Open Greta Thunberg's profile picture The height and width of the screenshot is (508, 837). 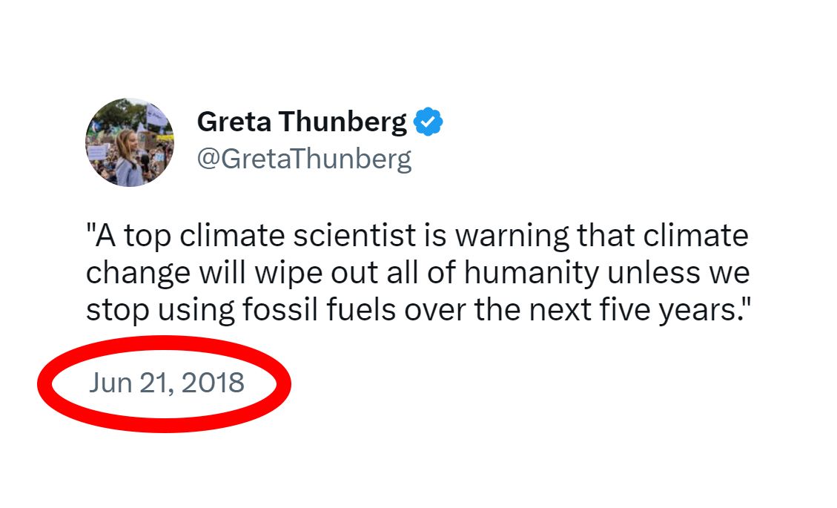click(130, 142)
